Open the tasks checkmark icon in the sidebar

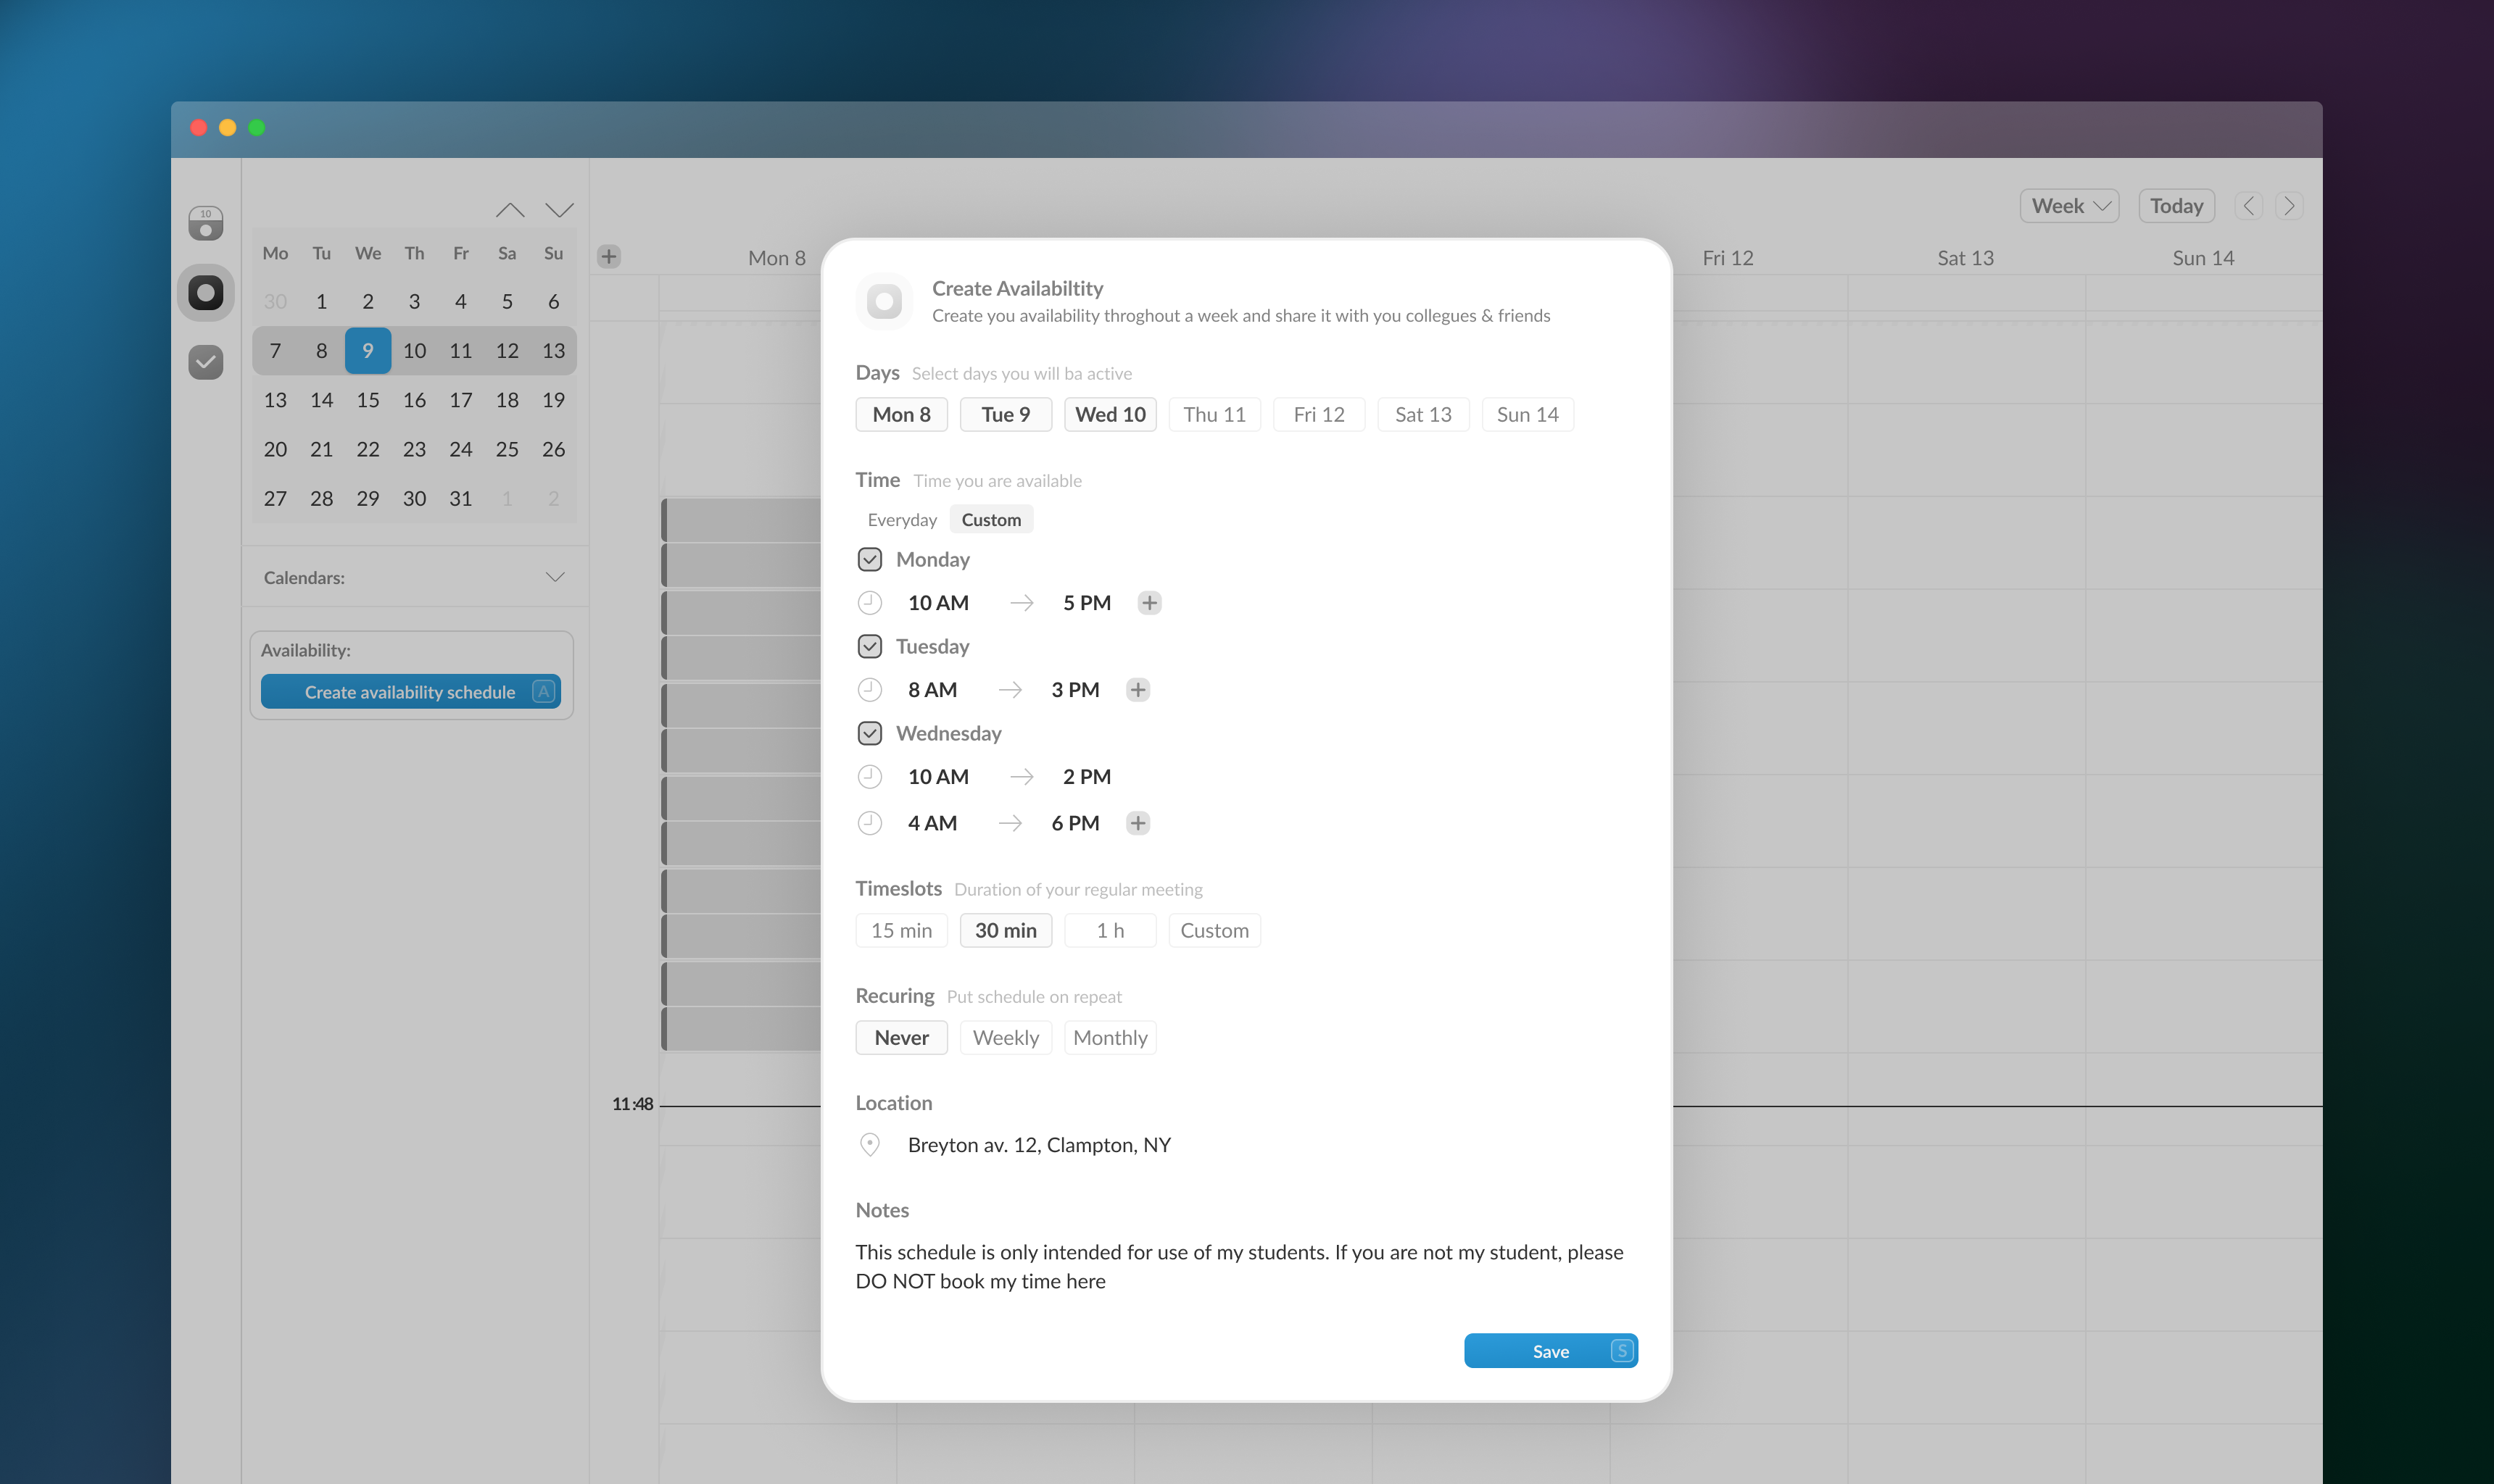coord(205,362)
